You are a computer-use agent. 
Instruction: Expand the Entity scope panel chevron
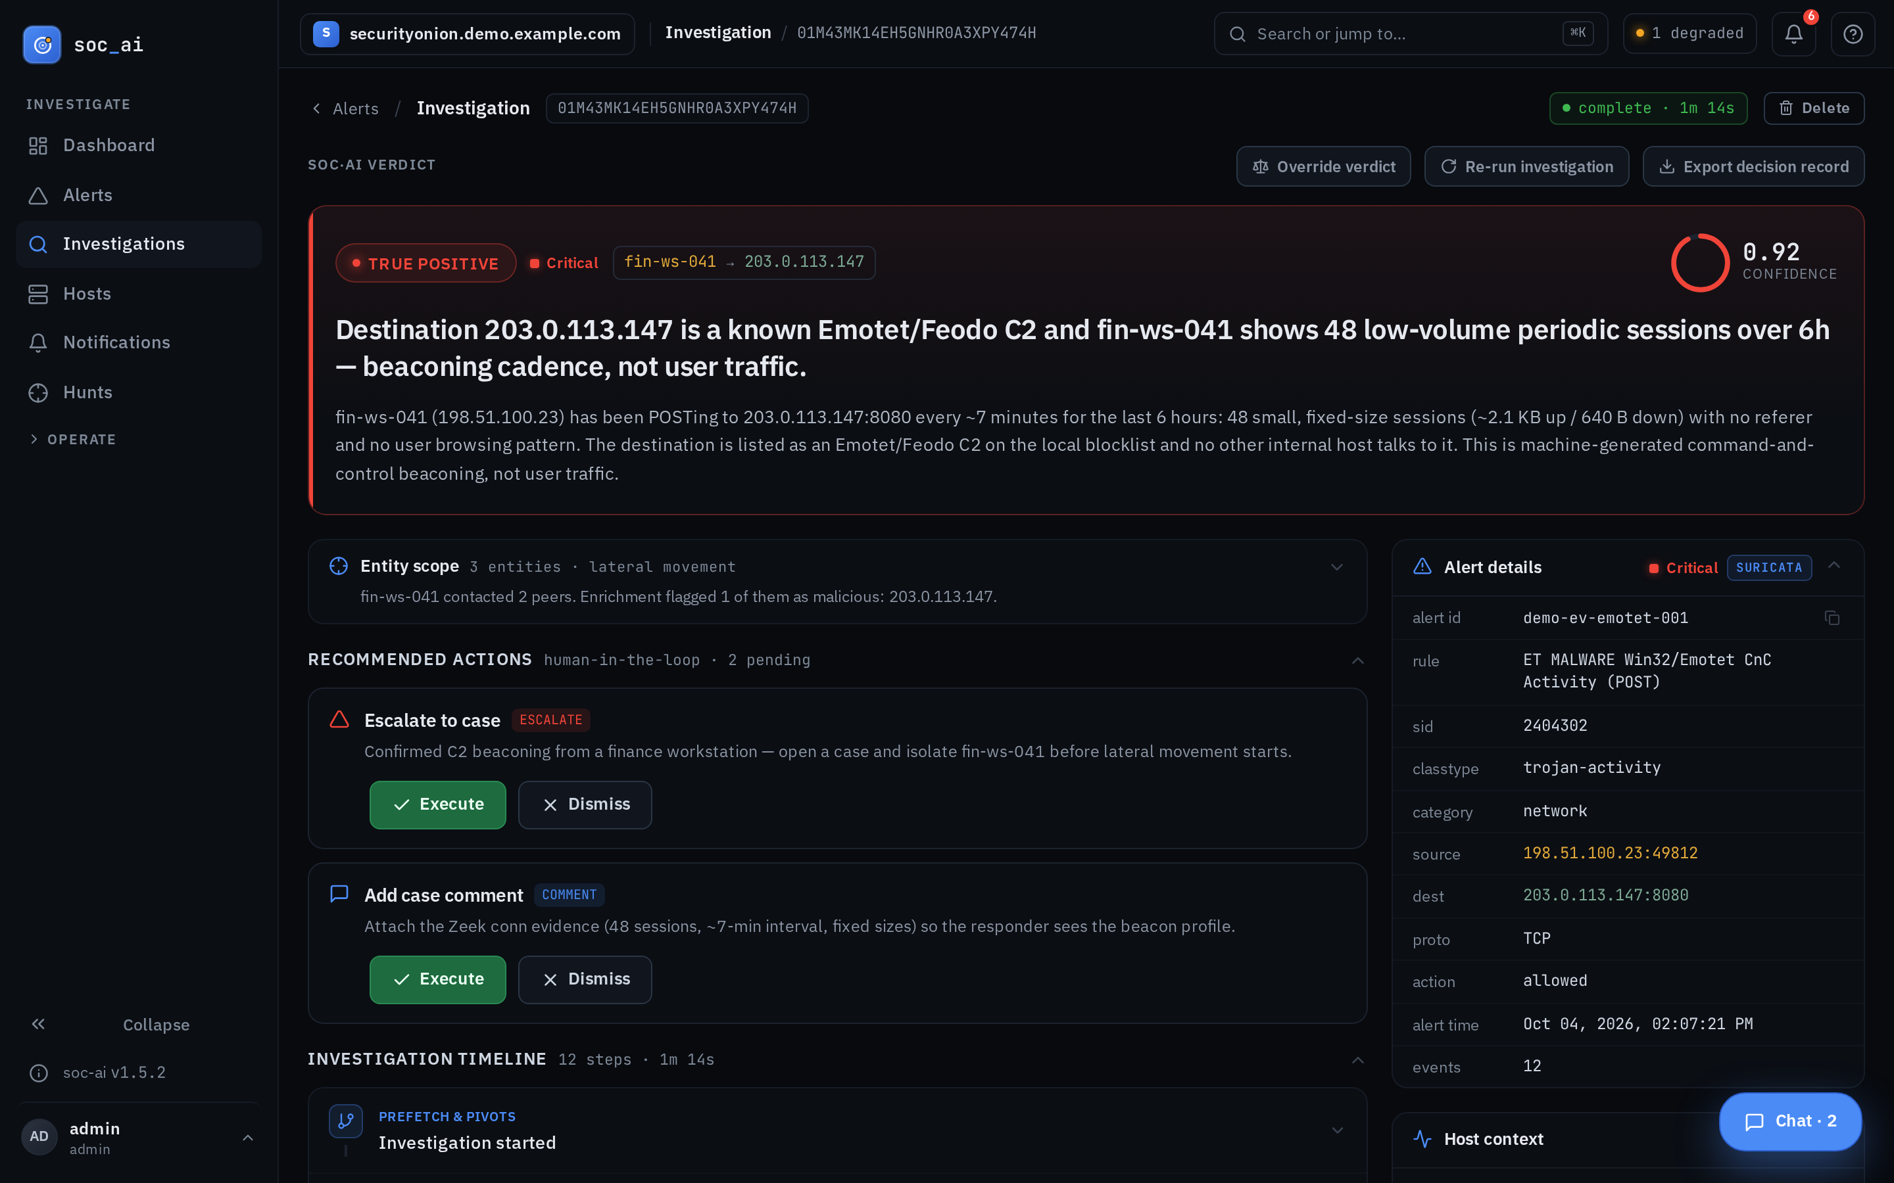pyautogui.click(x=1337, y=567)
